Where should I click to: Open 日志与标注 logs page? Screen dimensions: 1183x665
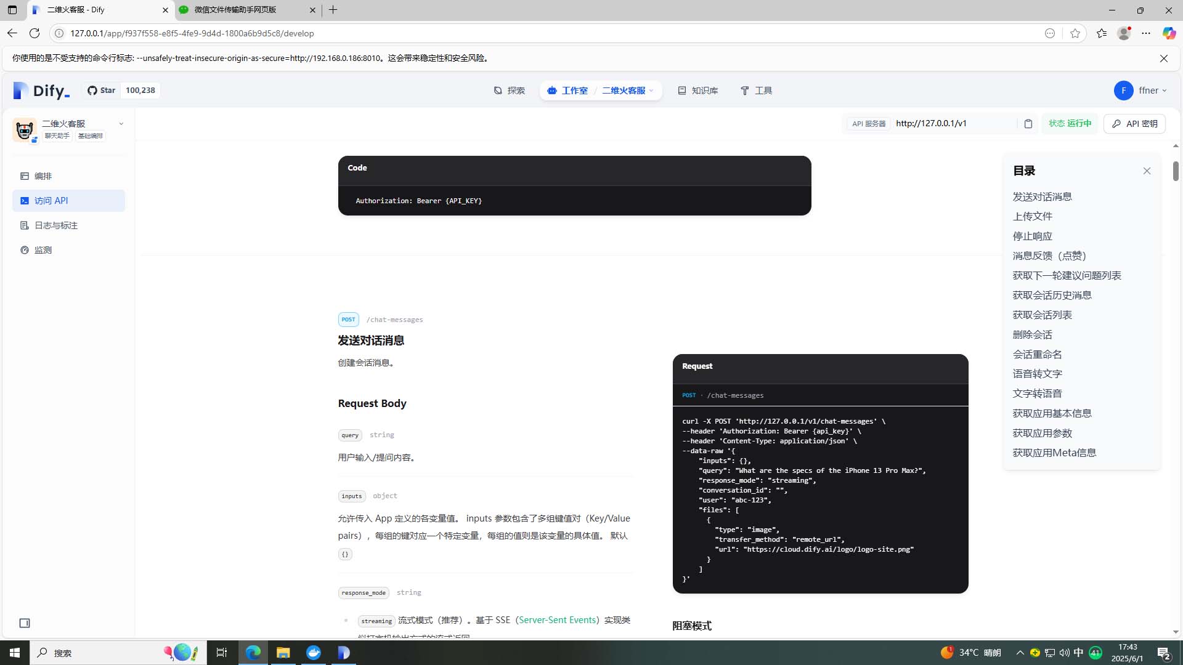coord(55,225)
